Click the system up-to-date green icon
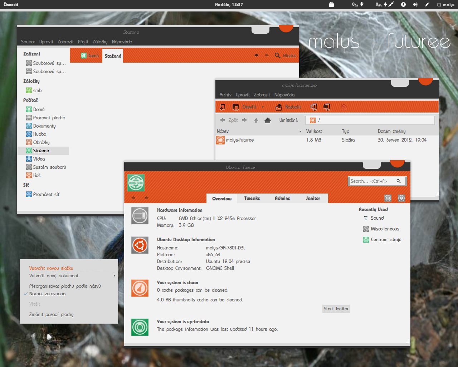Viewport: 458px width, 367px height. pos(140,327)
